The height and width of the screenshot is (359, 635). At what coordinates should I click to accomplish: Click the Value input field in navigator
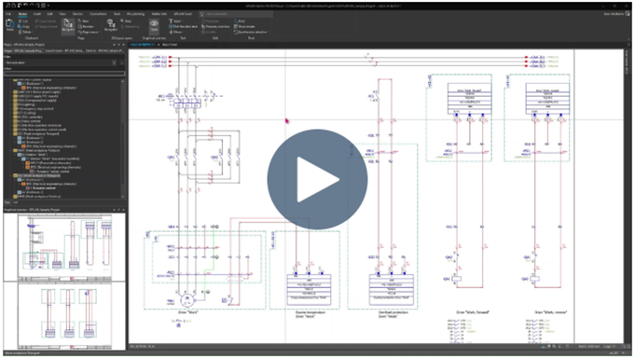click(64, 74)
